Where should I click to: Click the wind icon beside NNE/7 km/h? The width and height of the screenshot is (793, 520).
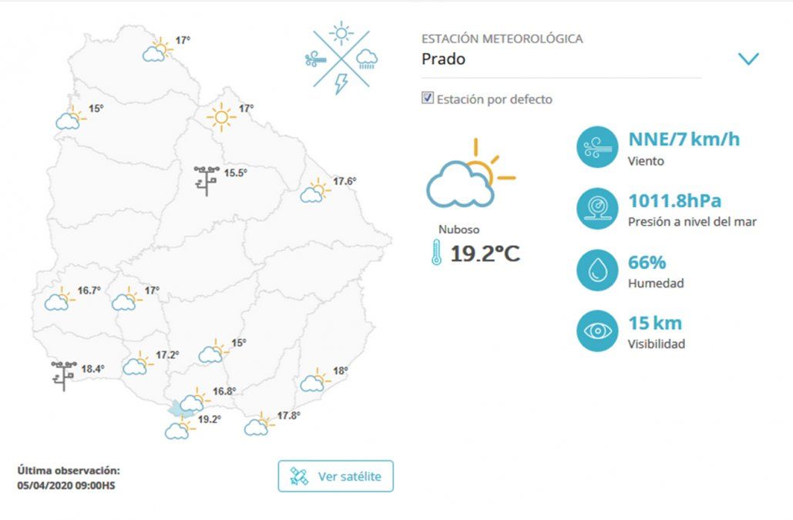coord(597,146)
